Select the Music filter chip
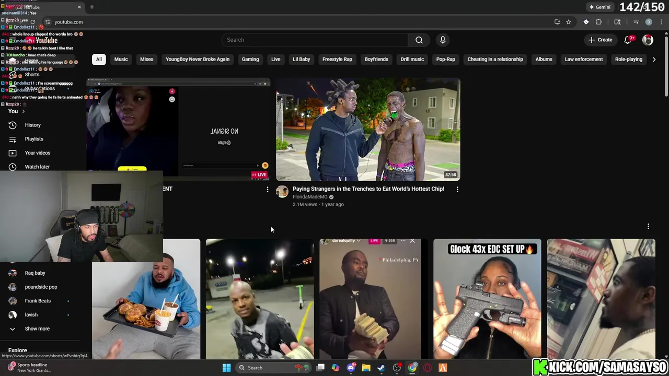 click(x=121, y=59)
